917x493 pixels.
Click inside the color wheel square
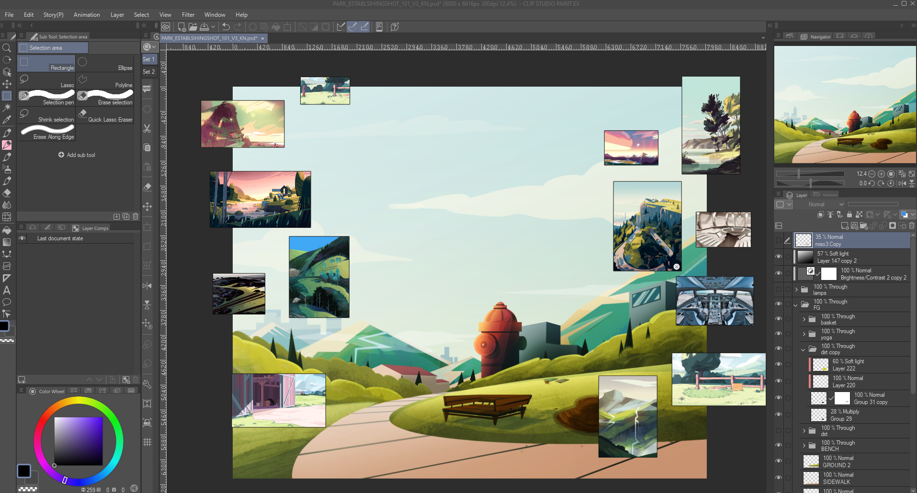78,441
